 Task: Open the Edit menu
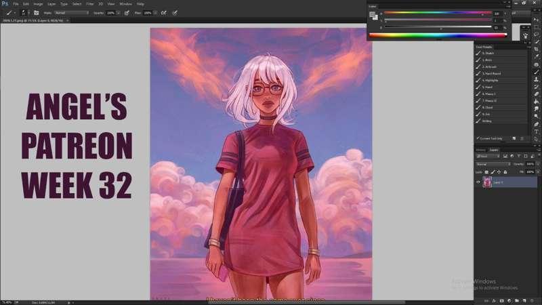[26, 4]
